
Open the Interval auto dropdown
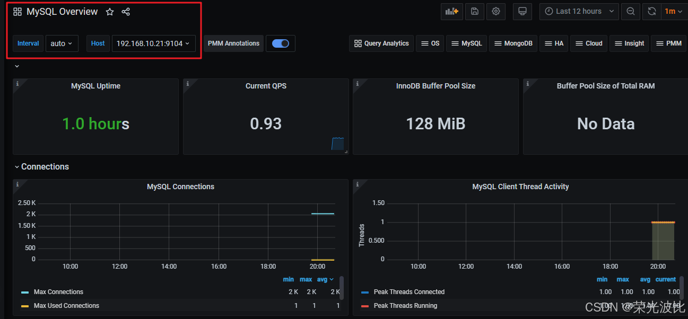62,43
